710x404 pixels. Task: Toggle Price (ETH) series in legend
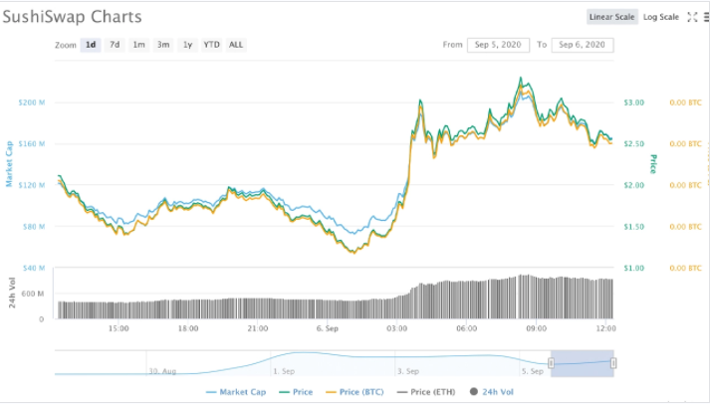pyautogui.click(x=426, y=392)
